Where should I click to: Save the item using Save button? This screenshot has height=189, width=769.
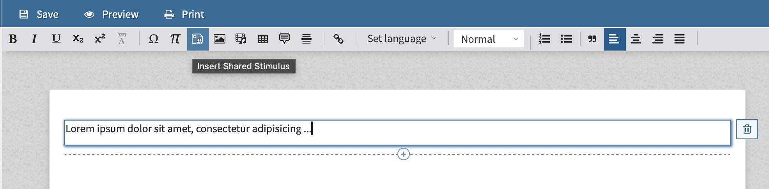[x=39, y=14]
